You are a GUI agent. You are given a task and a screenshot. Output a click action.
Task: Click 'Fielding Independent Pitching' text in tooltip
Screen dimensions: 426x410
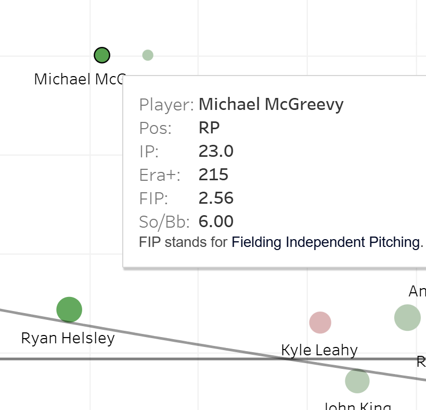325,242
